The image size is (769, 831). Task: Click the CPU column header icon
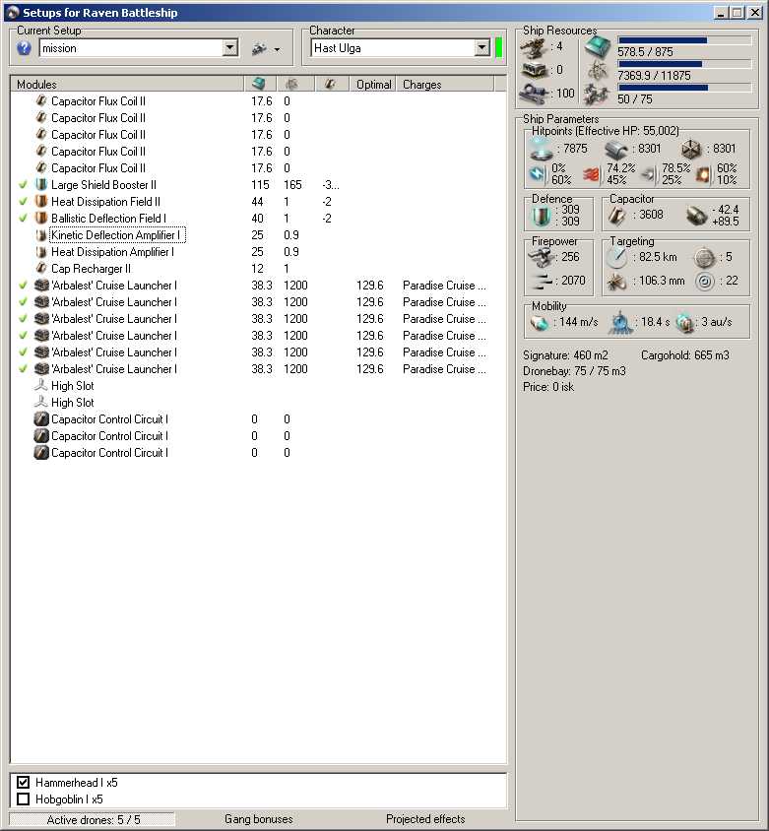(259, 84)
